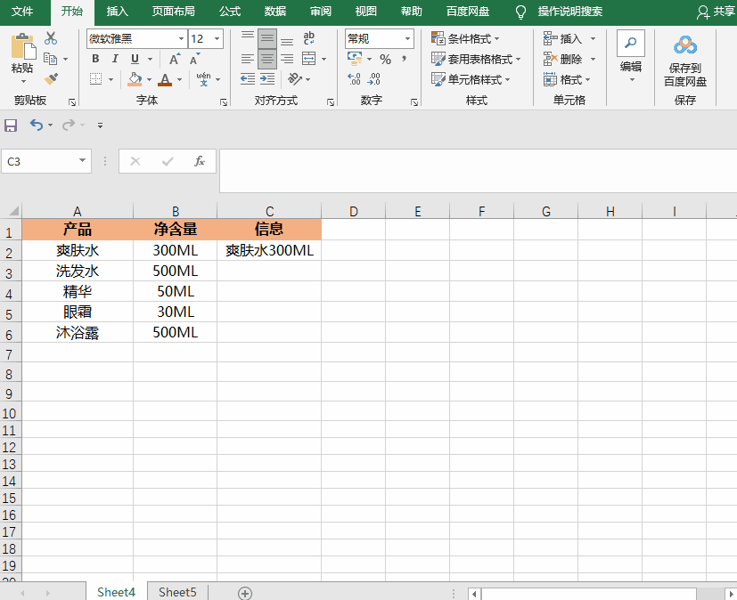Image resolution: width=737 pixels, height=600 pixels.
Task: Apply percent style format
Action: click(x=385, y=59)
